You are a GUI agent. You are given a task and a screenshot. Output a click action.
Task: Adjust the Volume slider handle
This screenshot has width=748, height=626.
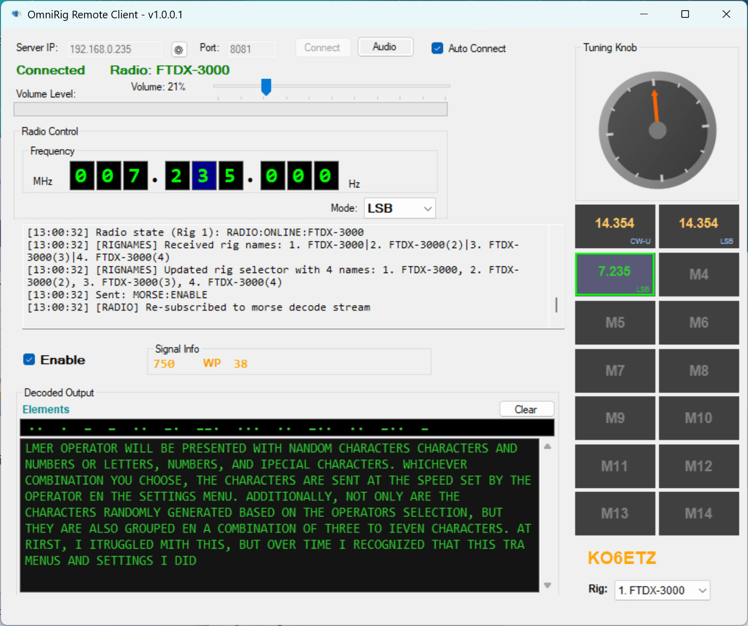(x=266, y=87)
